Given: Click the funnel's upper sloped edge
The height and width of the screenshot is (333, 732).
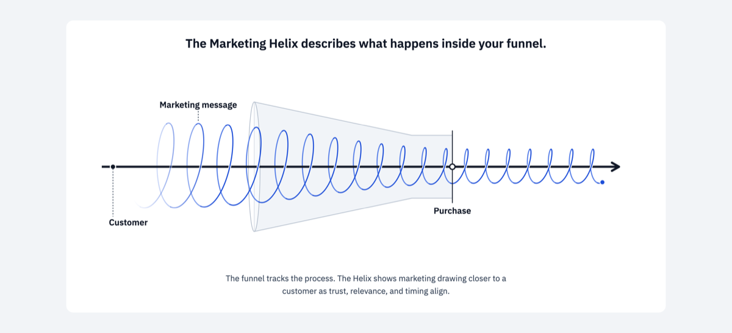Looking at the screenshot, I should tap(333, 118).
